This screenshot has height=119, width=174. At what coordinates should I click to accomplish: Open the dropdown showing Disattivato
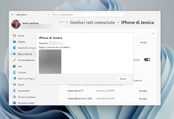click(x=141, y=80)
